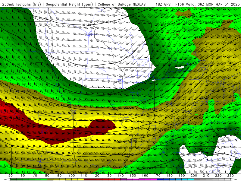Click the '18Z GFS' model run label
The width and height of the screenshot is (241, 181).
(x=163, y=5)
